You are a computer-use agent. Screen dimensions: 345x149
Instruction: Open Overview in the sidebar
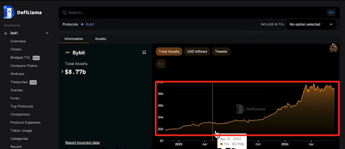point(18,41)
